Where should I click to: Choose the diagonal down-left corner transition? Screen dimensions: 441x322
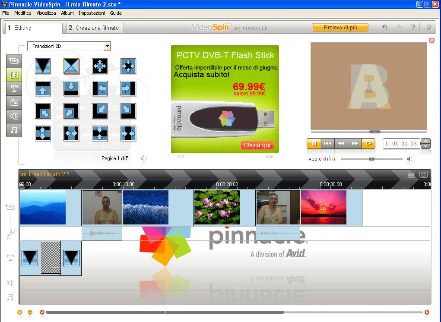tap(100, 111)
